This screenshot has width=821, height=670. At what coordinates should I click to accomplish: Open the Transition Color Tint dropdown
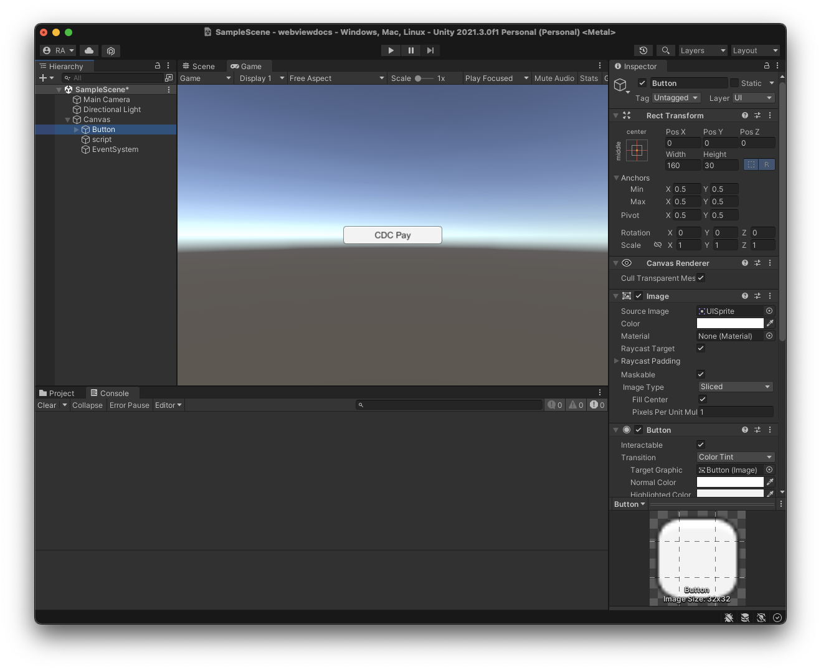pyautogui.click(x=734, y=457)
